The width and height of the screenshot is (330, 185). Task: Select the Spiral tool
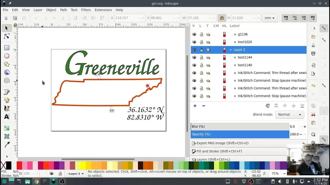7,80
